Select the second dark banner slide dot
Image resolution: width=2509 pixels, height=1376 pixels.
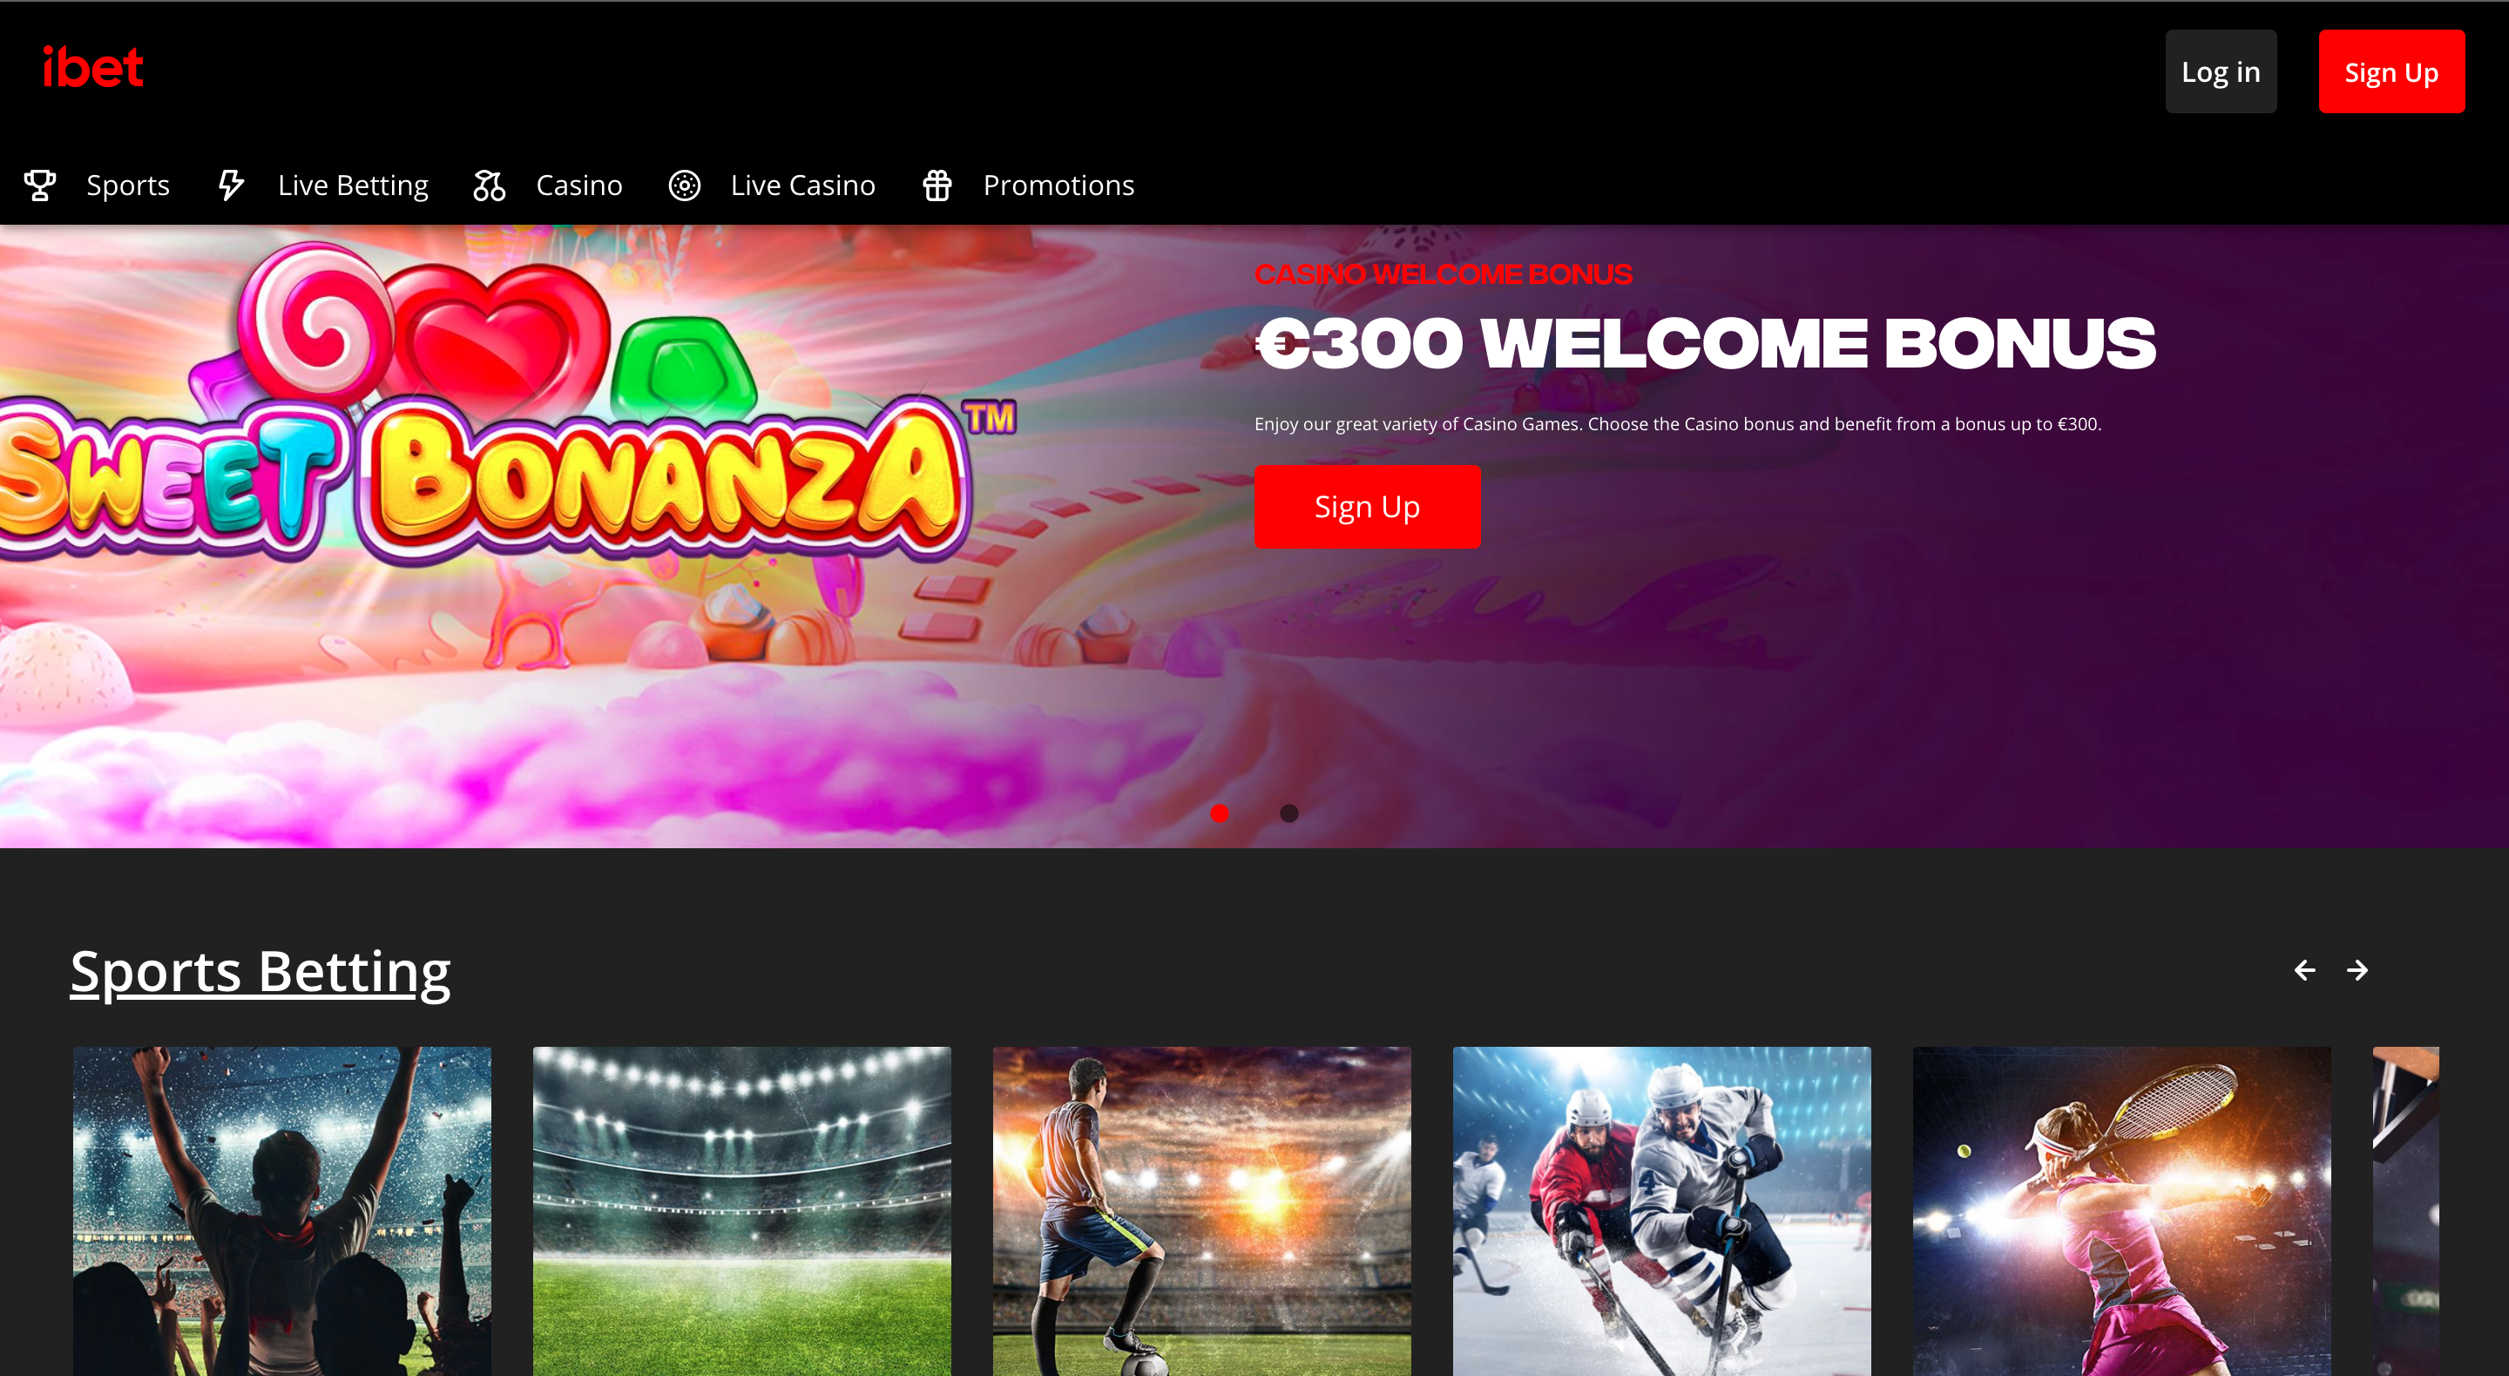[x=1288, y=813]
